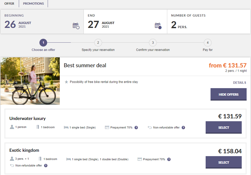Click Underwater luxury prepayment help icon
Viewport: 251px width, 175px height.
(x=136, y=127)
